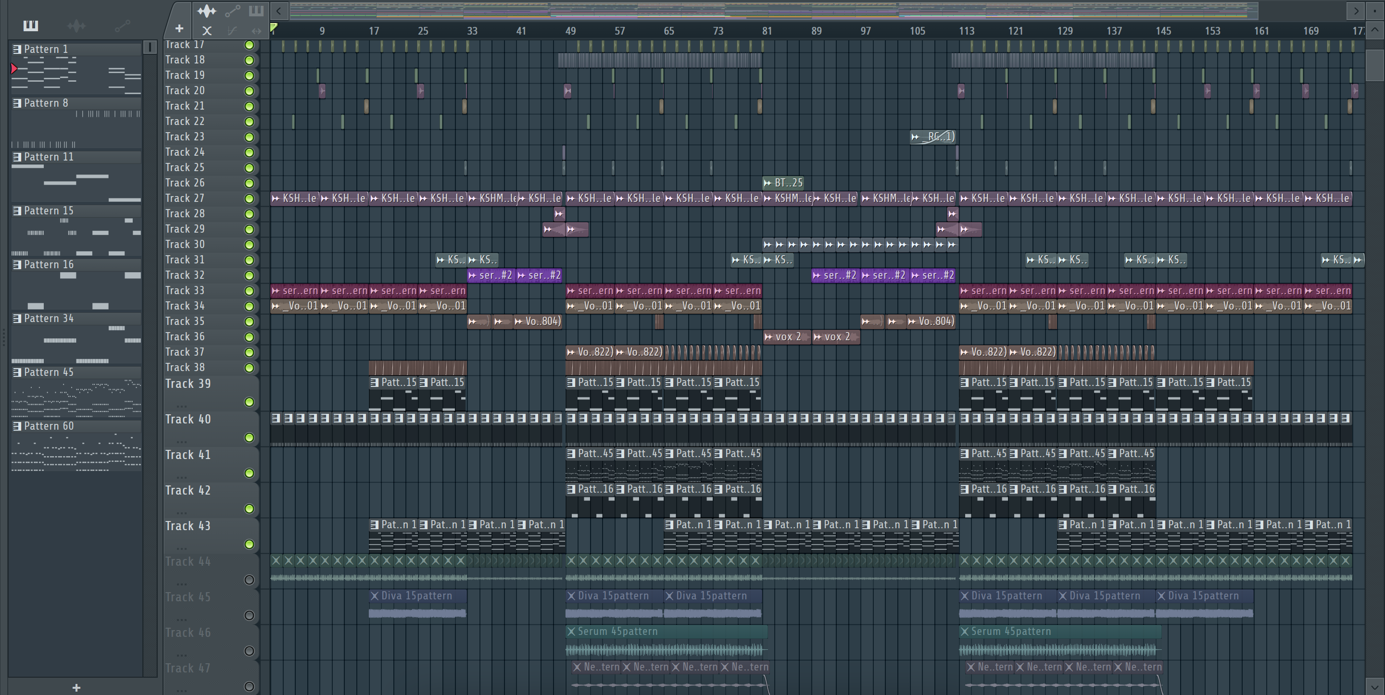Mute Track 43
The width and height of the screenshot is (1385, 695).
pyautogui.click(x=249, y=545)
